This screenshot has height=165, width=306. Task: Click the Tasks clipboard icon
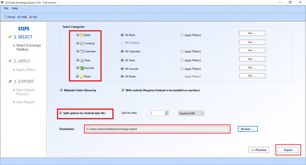(82, 60)
